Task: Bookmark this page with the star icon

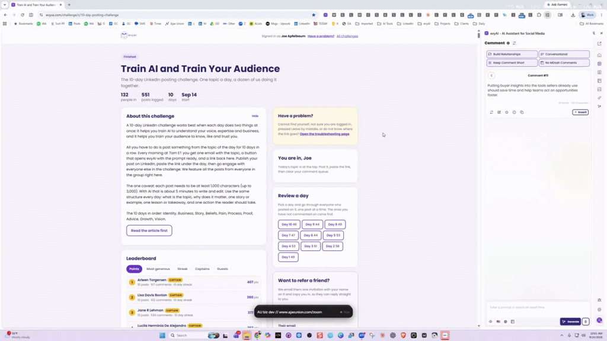Action: (314, 15)
